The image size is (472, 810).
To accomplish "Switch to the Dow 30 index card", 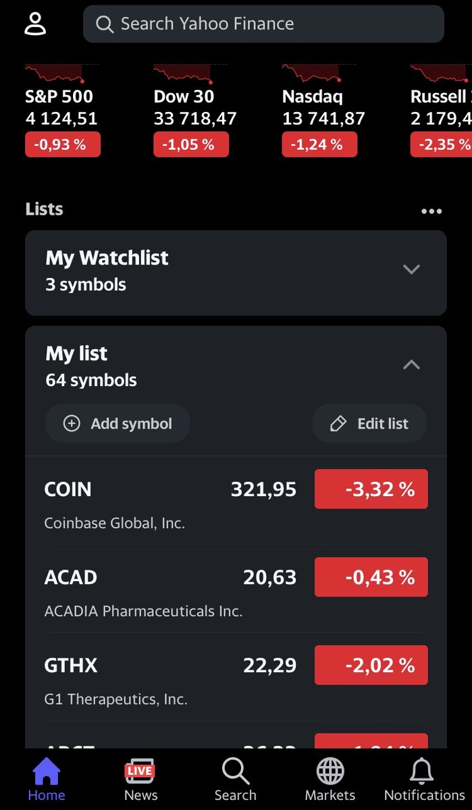I will coord(191,108).
